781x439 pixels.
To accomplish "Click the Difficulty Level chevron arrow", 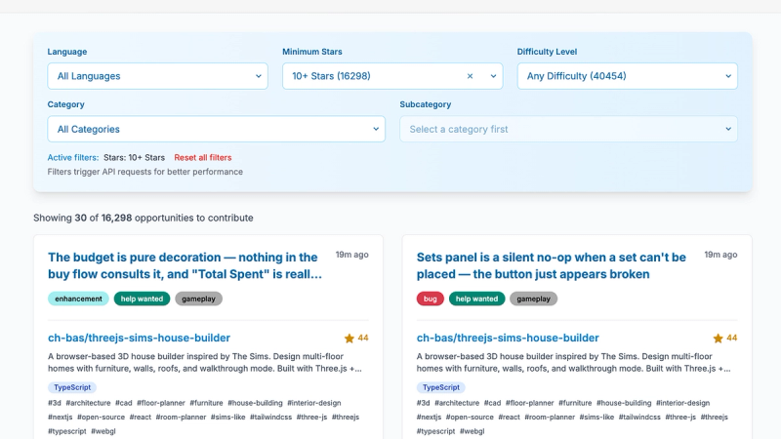I will 728,76.
